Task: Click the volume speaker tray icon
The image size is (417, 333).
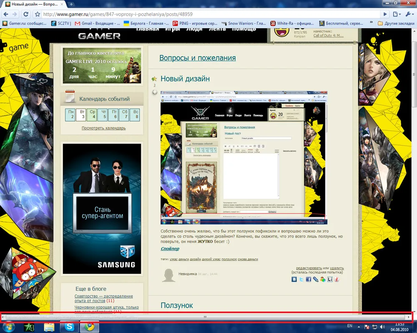Action: pos(382,327)
